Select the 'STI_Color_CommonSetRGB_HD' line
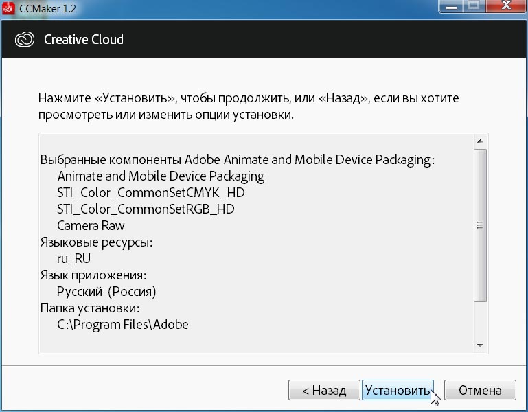528x412 pixels. [x=146, y=209]
